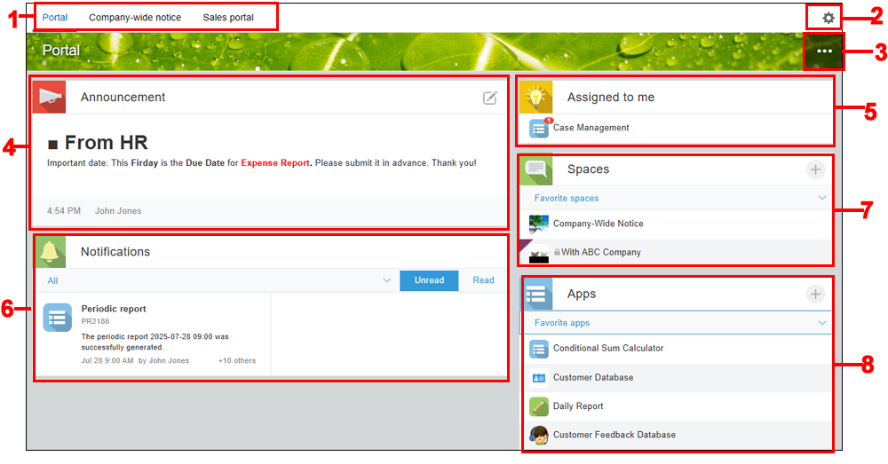This screenshot has width=888, height=464.
Task: Open the Periodic report notification
Action: (114, 309)
